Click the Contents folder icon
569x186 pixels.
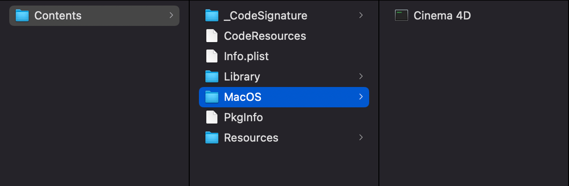coord(22,16)
